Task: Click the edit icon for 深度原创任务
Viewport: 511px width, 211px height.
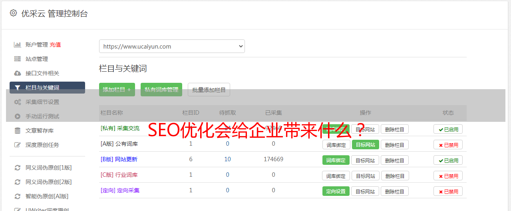Action: [x=17, y=145]
